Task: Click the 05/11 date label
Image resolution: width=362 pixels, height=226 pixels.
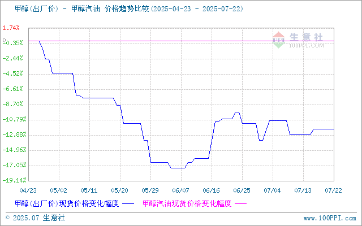Action: [x=89, y=190]
